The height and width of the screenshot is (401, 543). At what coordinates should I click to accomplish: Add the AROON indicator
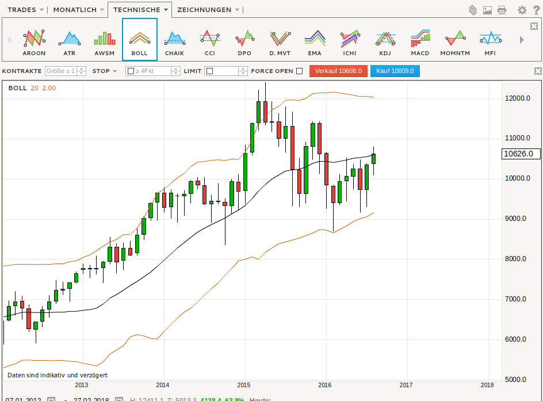pos(34,43)
